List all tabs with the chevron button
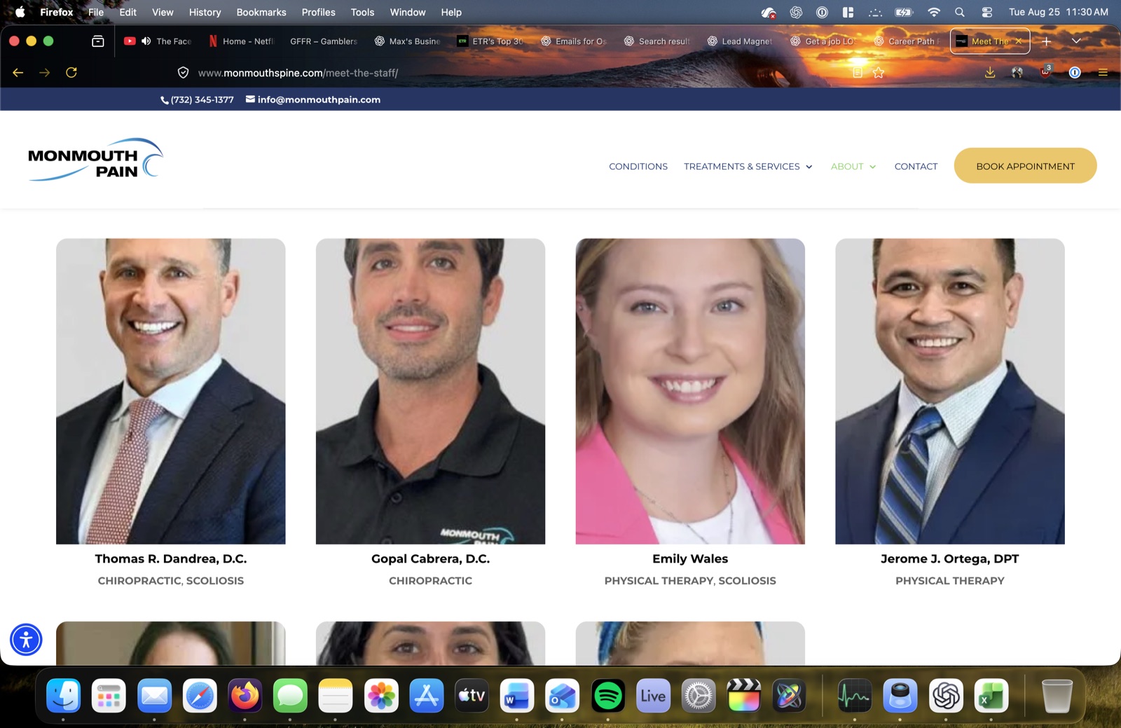 point(1076,41)
